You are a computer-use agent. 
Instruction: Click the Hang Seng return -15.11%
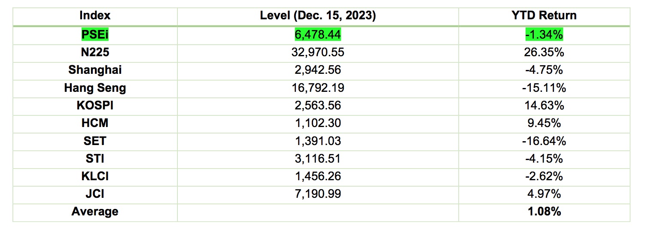tap(544, 88)
